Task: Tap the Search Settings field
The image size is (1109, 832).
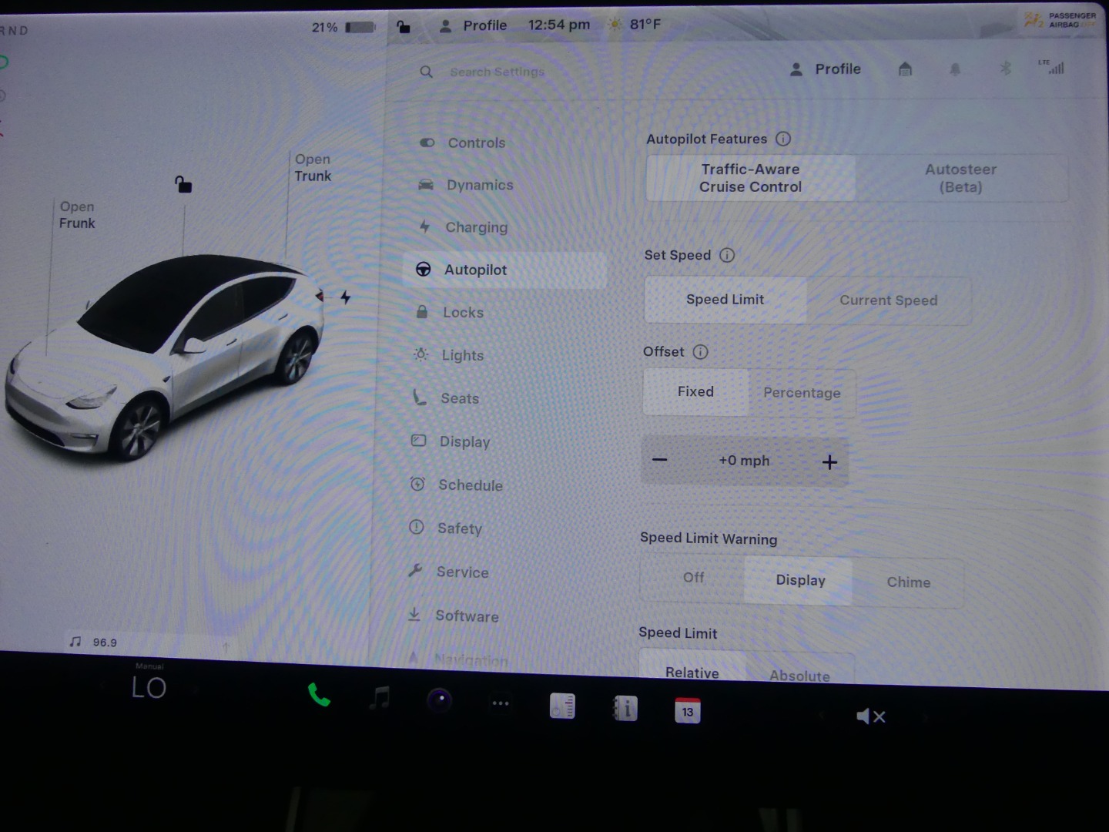Action: (x=497, y=72)
